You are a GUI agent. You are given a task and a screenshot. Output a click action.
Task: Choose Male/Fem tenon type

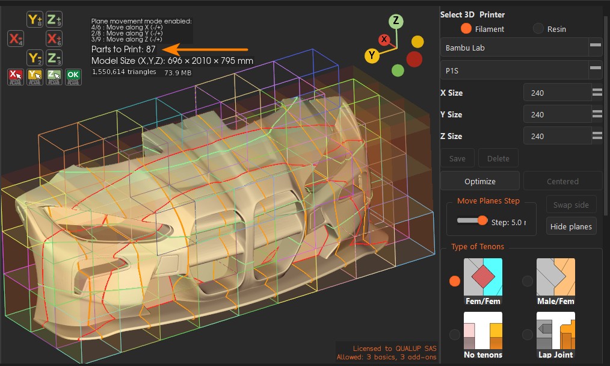pos(555,282)
